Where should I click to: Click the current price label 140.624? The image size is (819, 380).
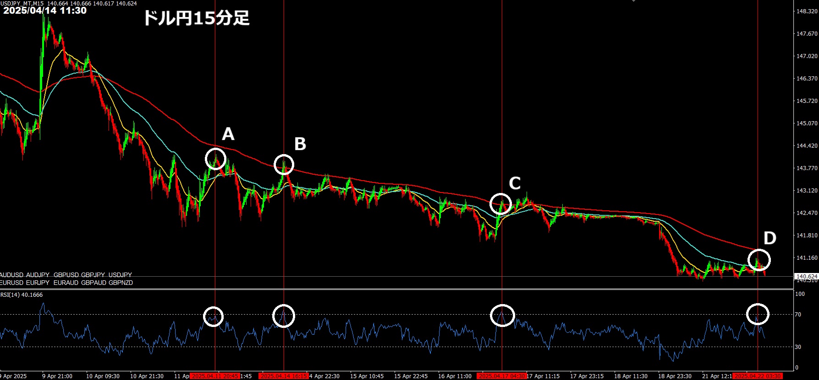click(x=807, y=277)
